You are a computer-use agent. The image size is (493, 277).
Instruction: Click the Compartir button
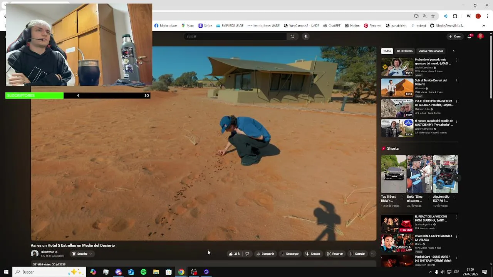point(265,254)
